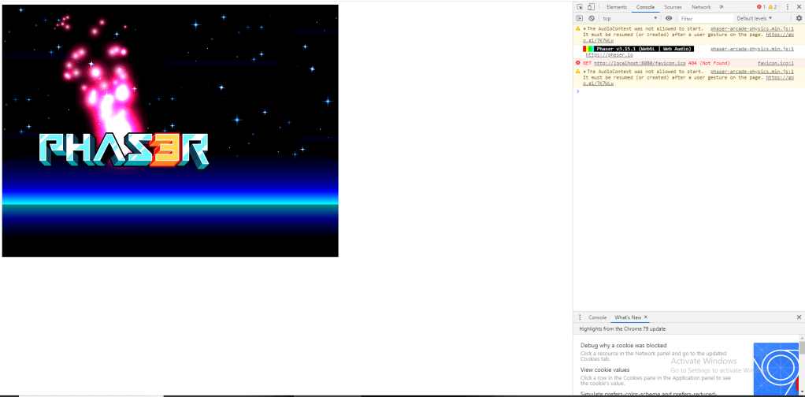Show more DevTools tabs via chevron
This screenshot has width=805, height=397.
[721, 7]
